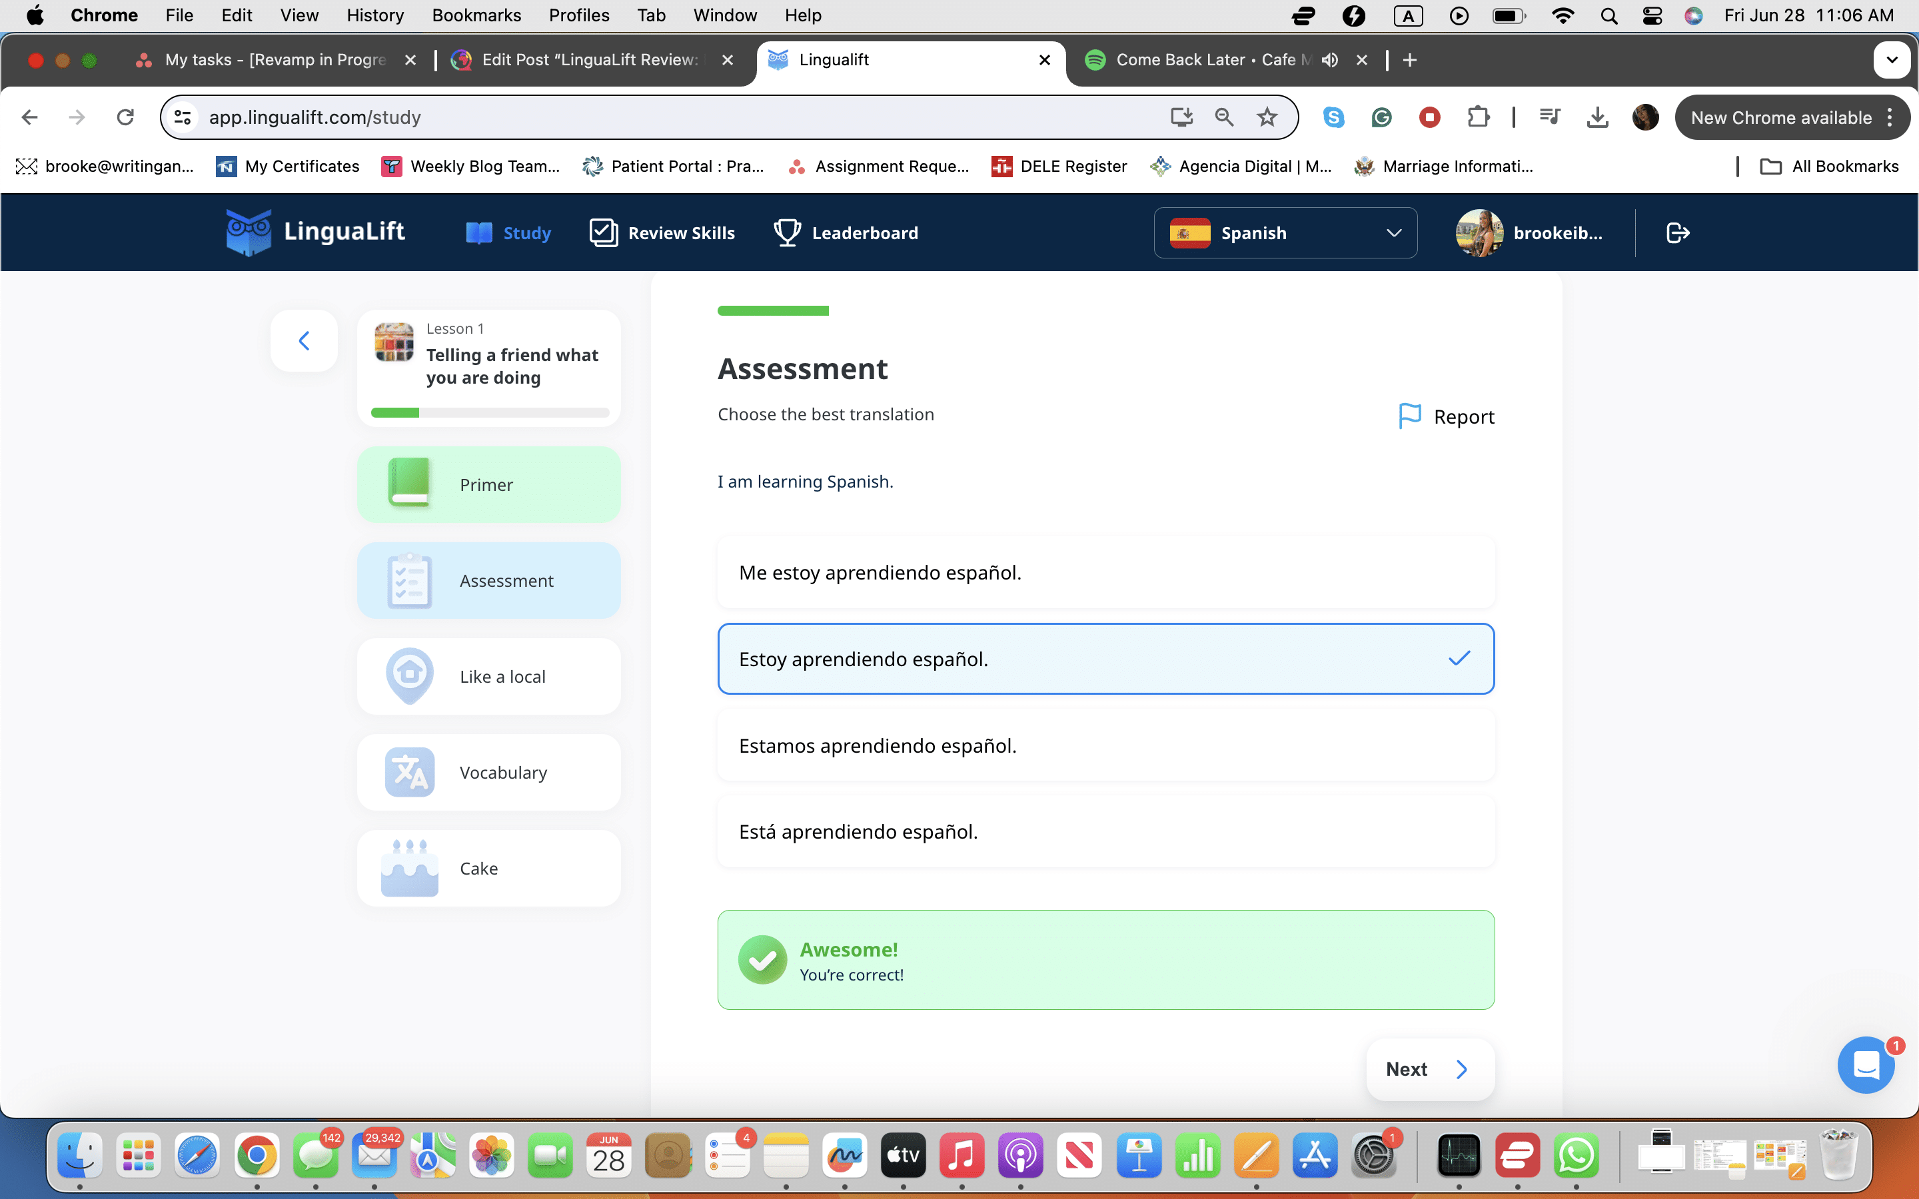Screen dimensions: 1919x1199
Task: Click the Report flag icon
Action: pos(1410,416)
